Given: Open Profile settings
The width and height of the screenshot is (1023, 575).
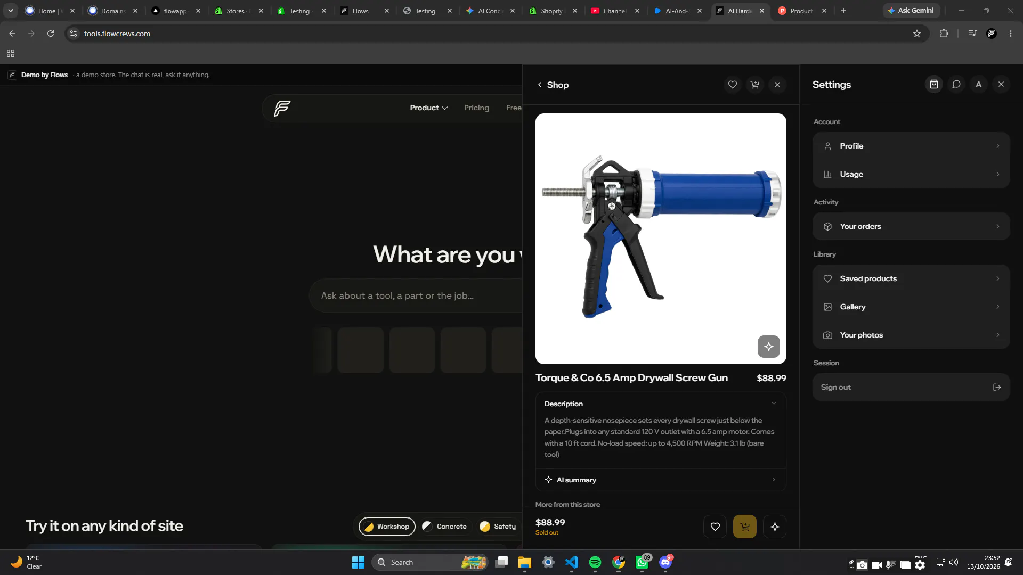Looking at the screenshot, I should click(911, 146).
